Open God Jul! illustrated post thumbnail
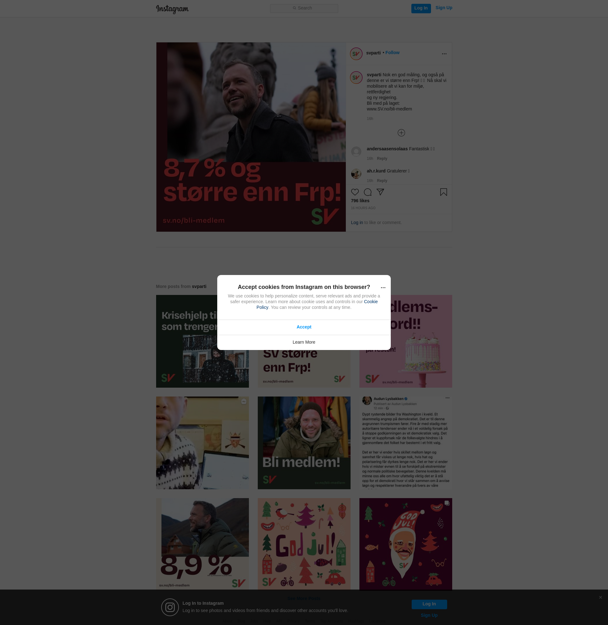 point(304,544)
